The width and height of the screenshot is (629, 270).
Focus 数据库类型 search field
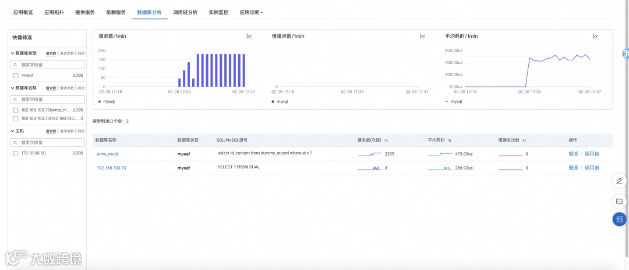[47, 65]
